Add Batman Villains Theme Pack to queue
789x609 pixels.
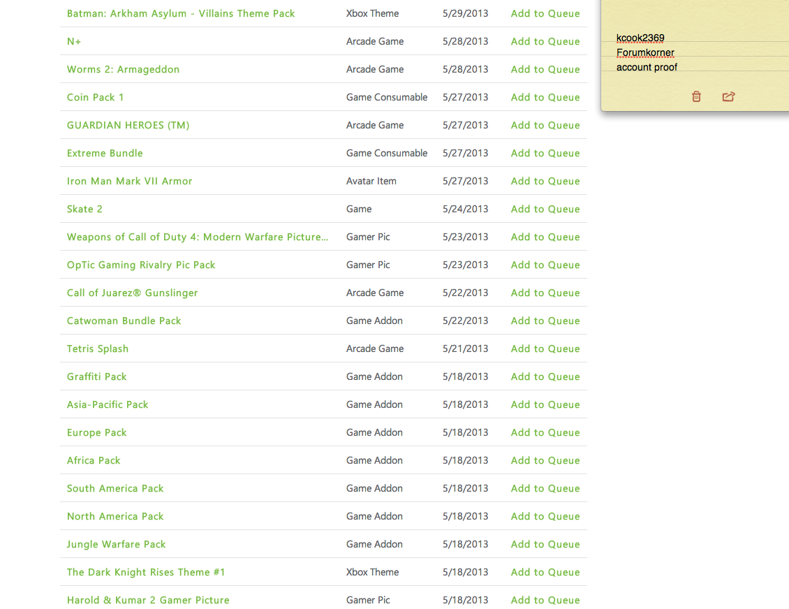pos(545,13)
